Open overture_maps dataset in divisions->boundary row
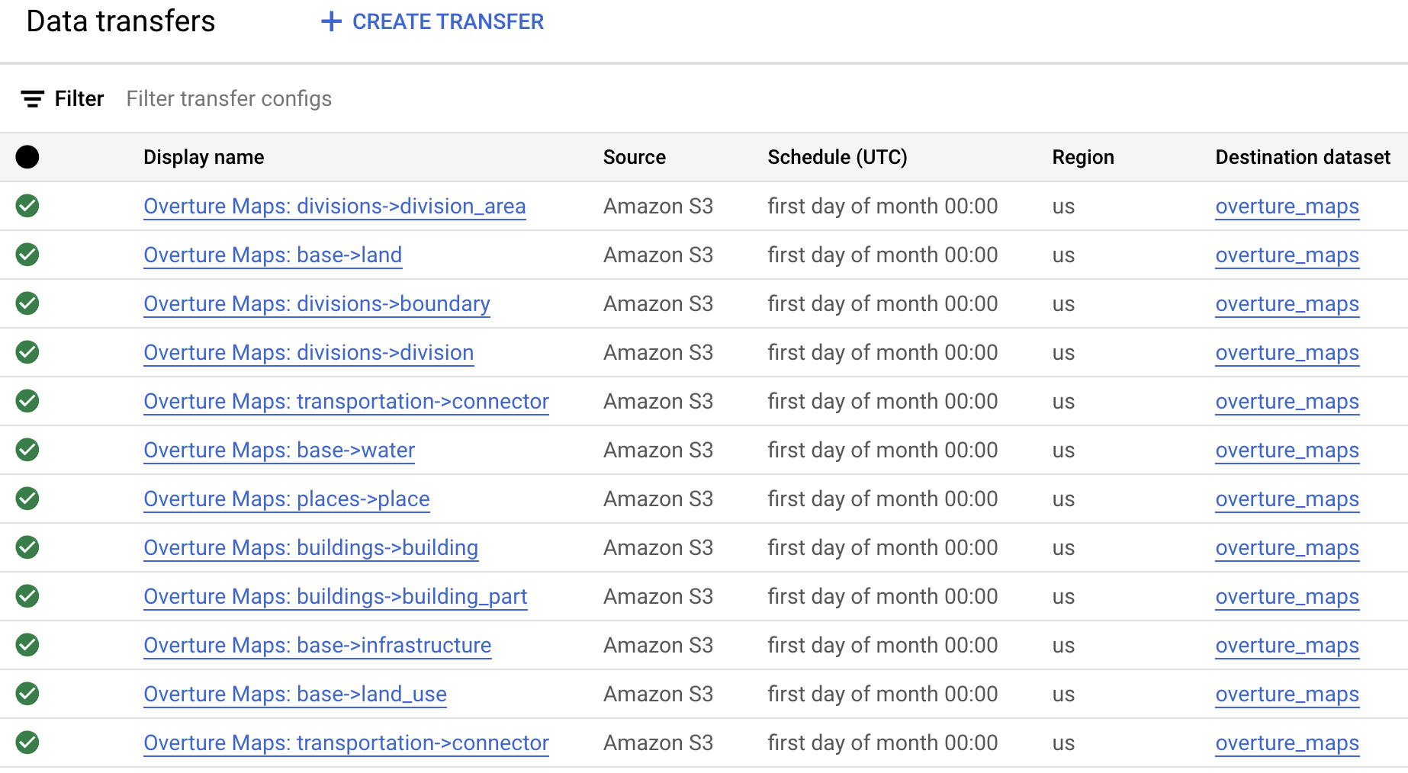 tap(1287, 304)
